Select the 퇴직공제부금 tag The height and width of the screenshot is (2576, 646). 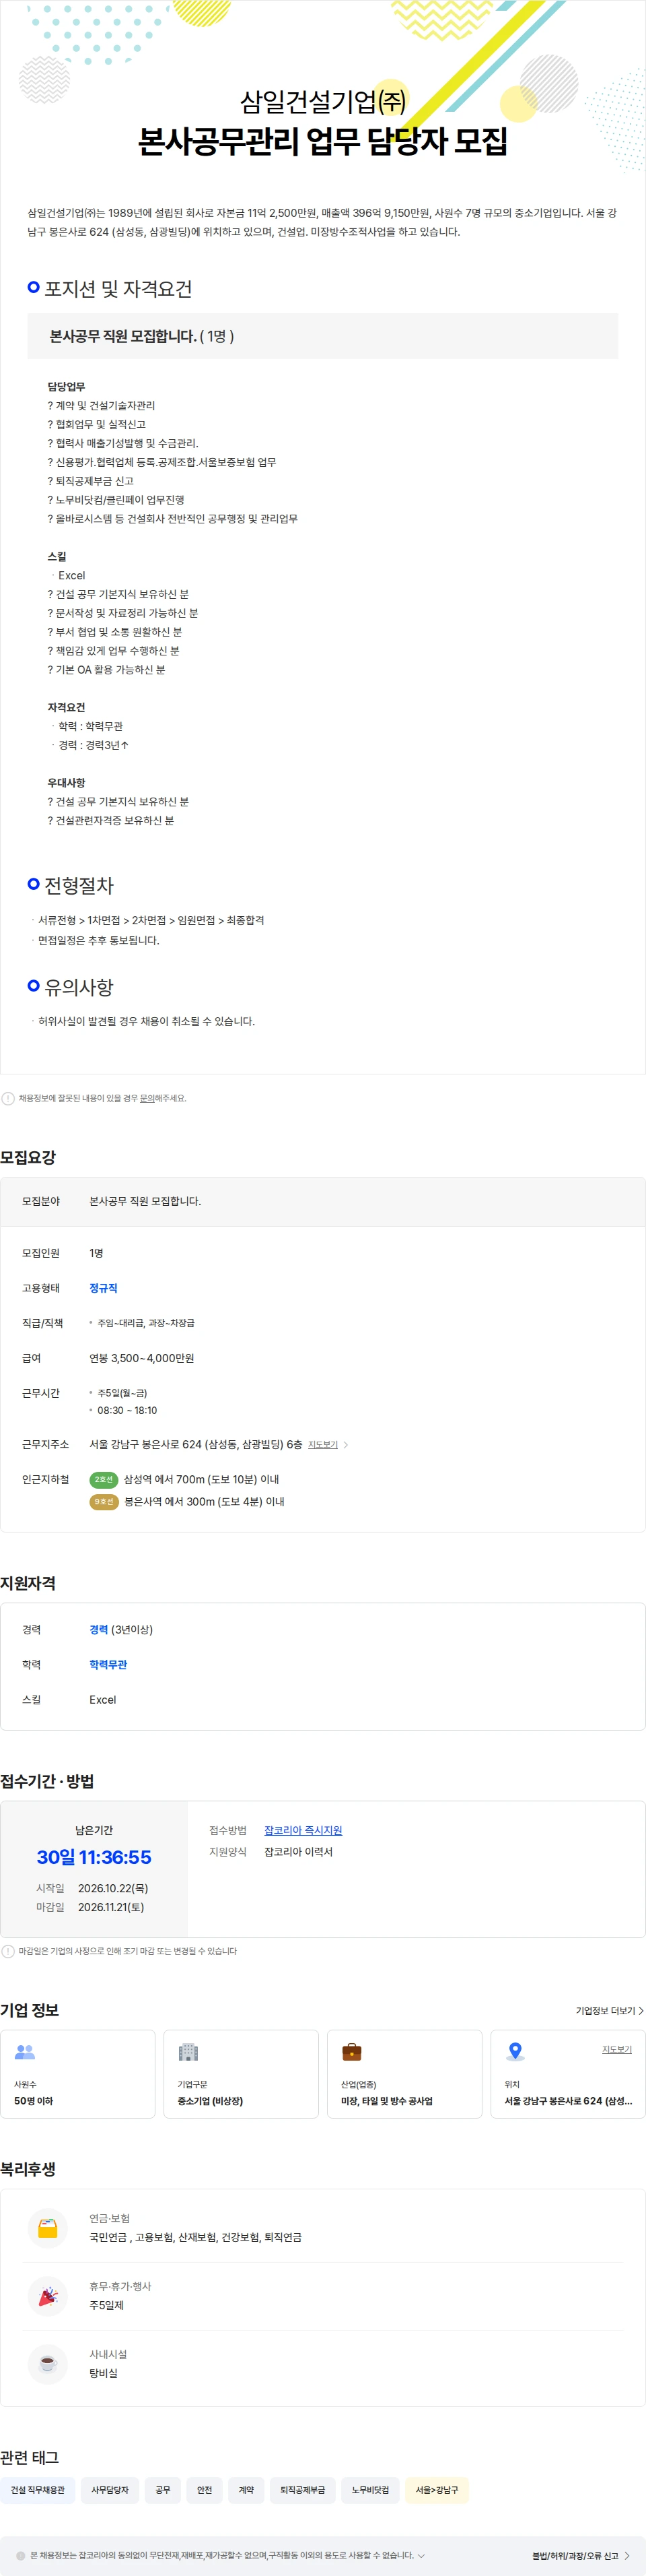[x=303, y=2490]
